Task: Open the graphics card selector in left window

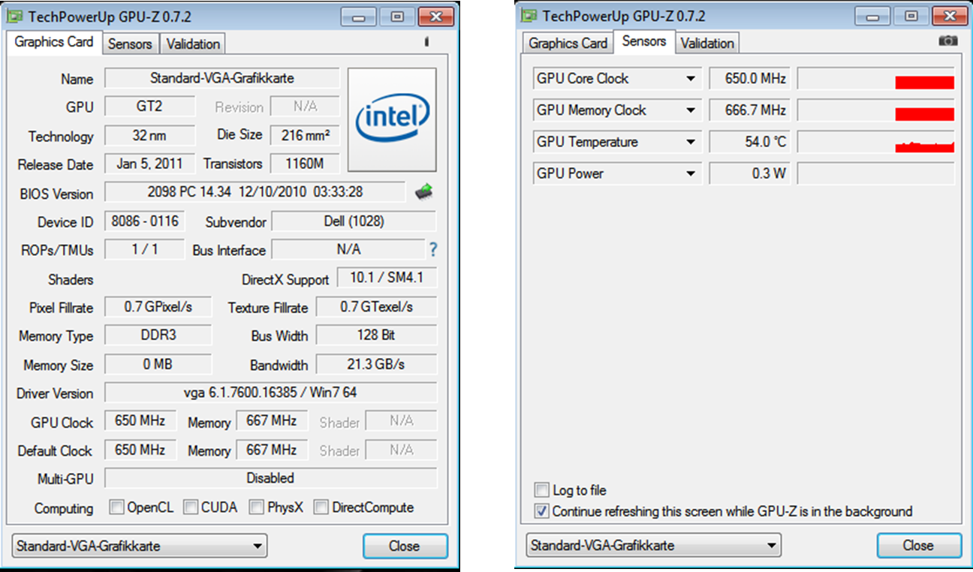Action: [140, 546]
